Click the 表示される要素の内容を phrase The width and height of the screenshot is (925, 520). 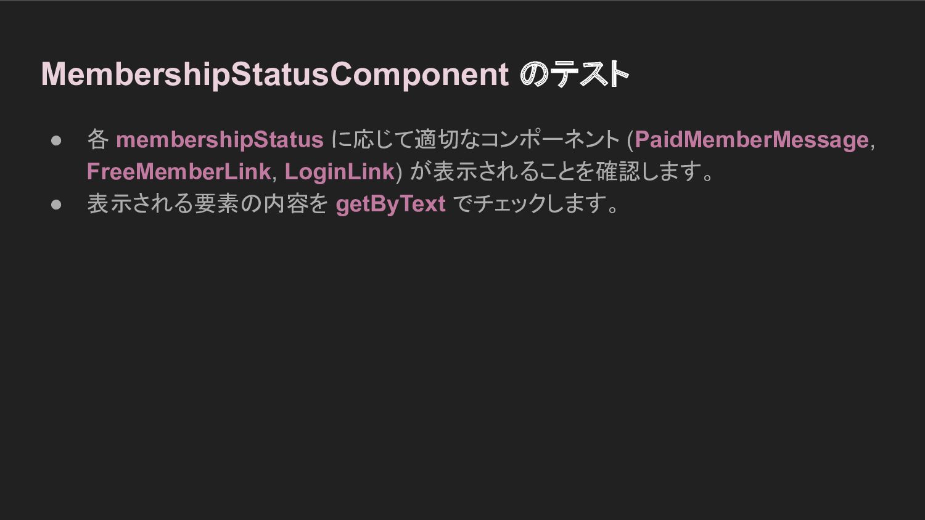(x=207, y=204)
